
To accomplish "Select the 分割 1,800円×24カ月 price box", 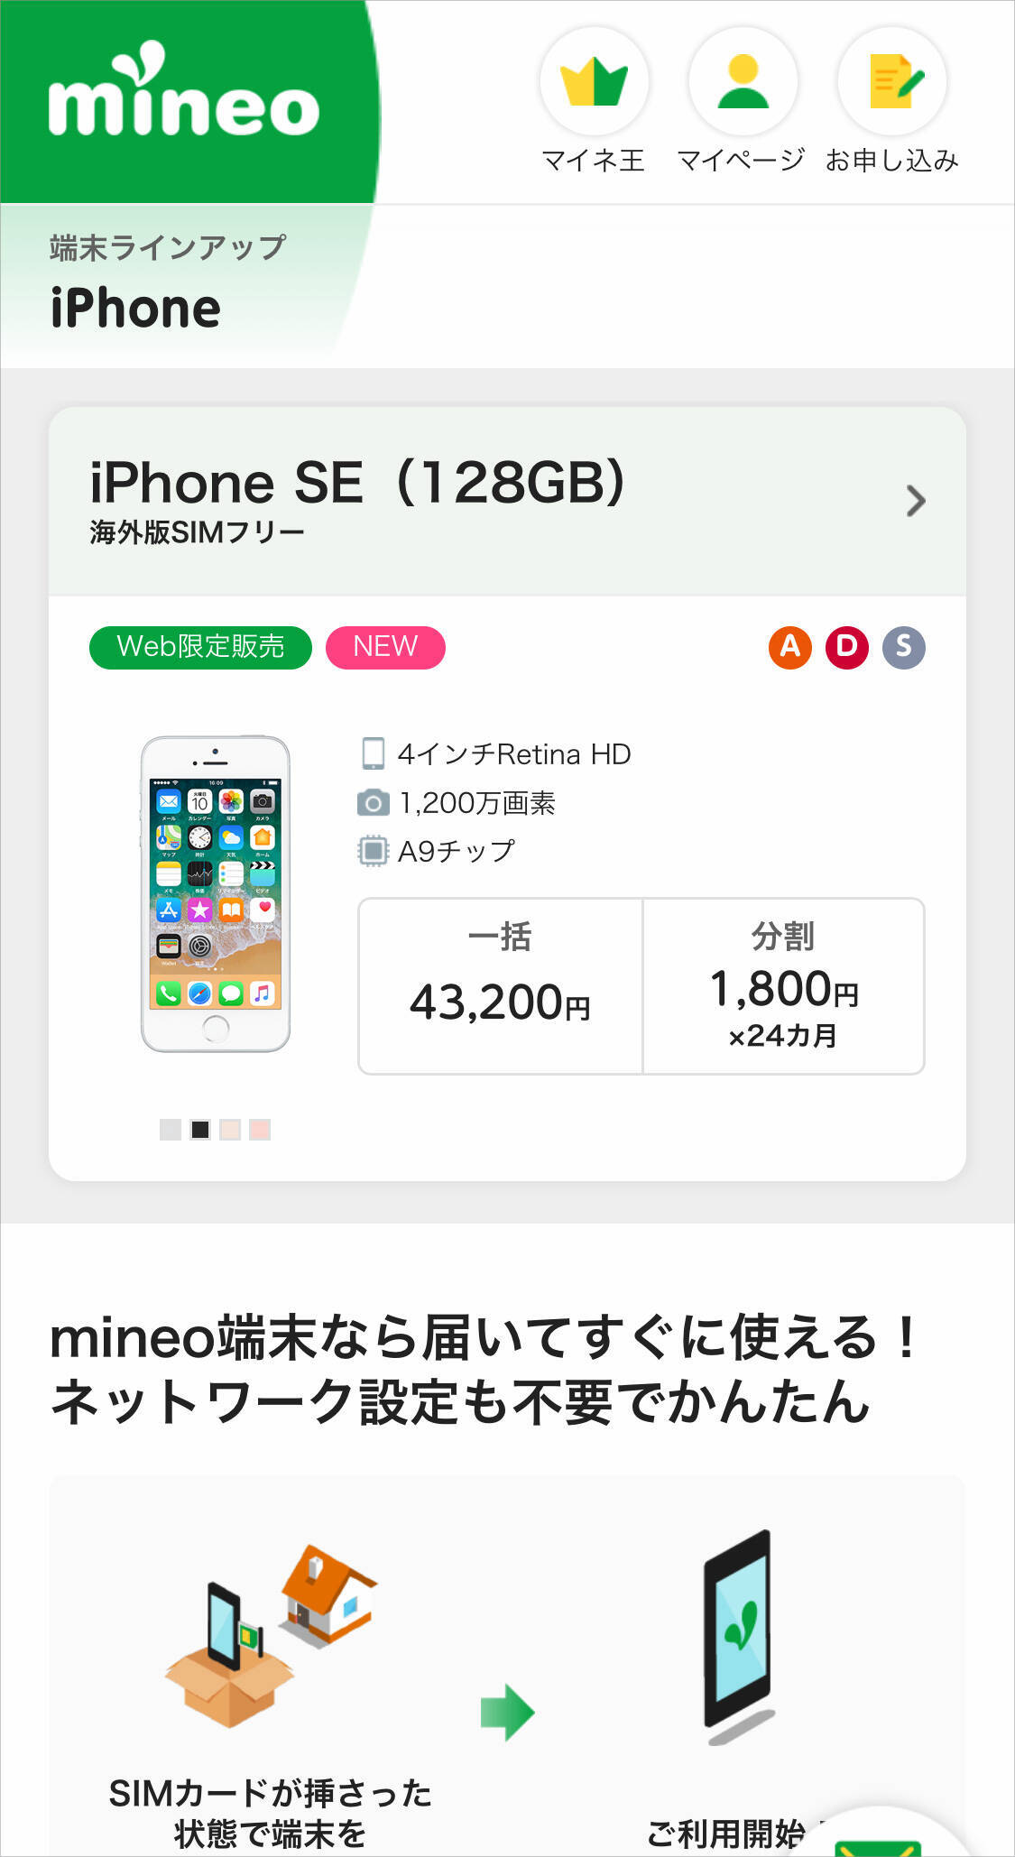I will [x=783, y=985].
